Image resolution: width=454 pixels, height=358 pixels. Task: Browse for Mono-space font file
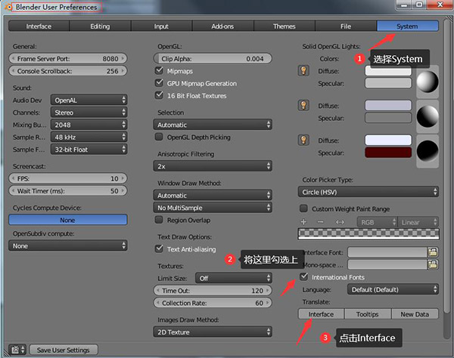433,264
